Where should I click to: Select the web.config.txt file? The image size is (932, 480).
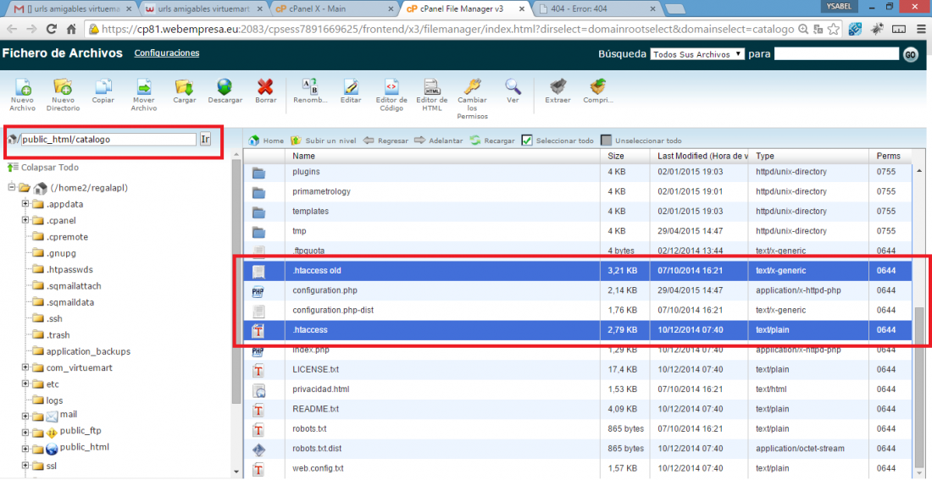pos(579,469)
